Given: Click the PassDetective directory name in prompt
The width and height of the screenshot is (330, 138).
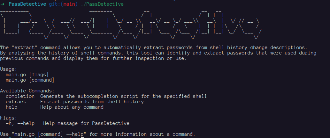Looking at the screenshot, I should point(27,4).
